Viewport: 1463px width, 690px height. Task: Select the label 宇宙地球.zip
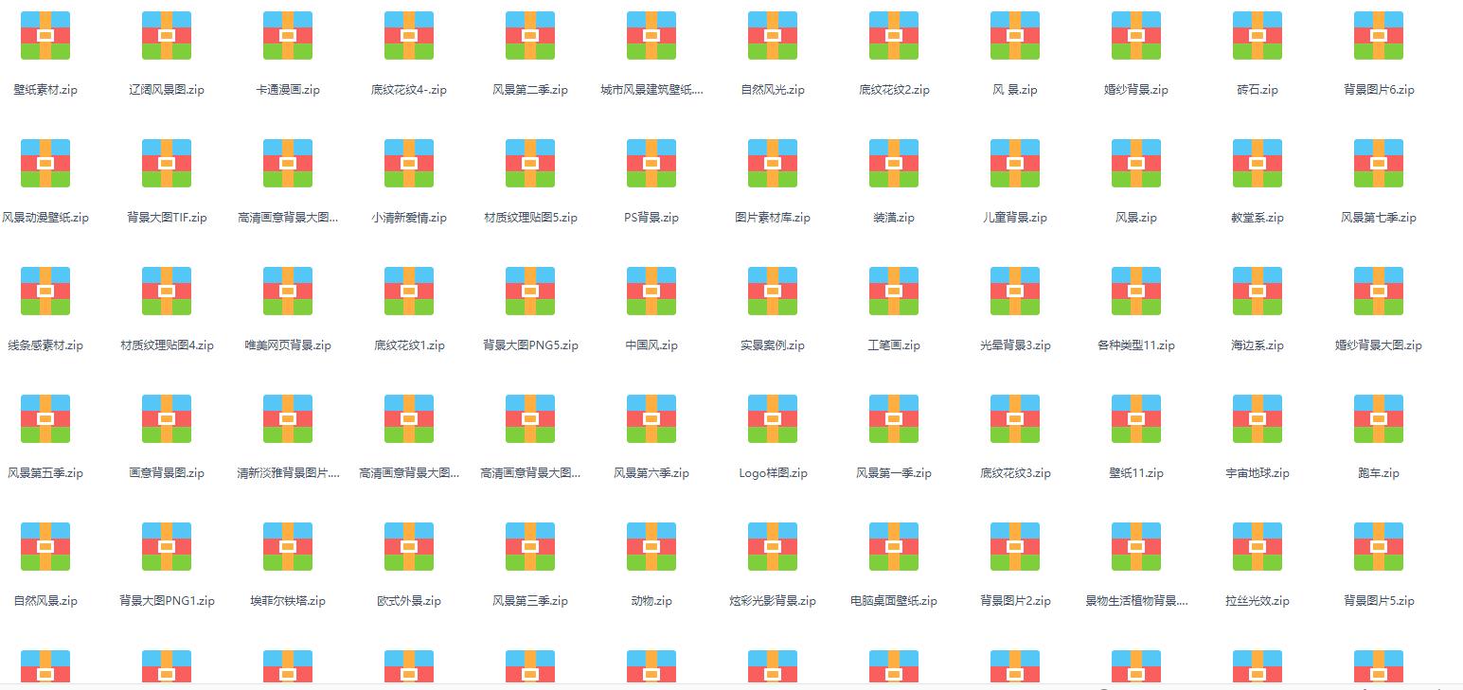(x=1258, y=473)
